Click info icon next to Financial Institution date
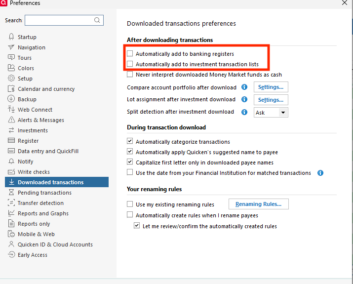Viewport: 353px width, 284px height. 320,173
